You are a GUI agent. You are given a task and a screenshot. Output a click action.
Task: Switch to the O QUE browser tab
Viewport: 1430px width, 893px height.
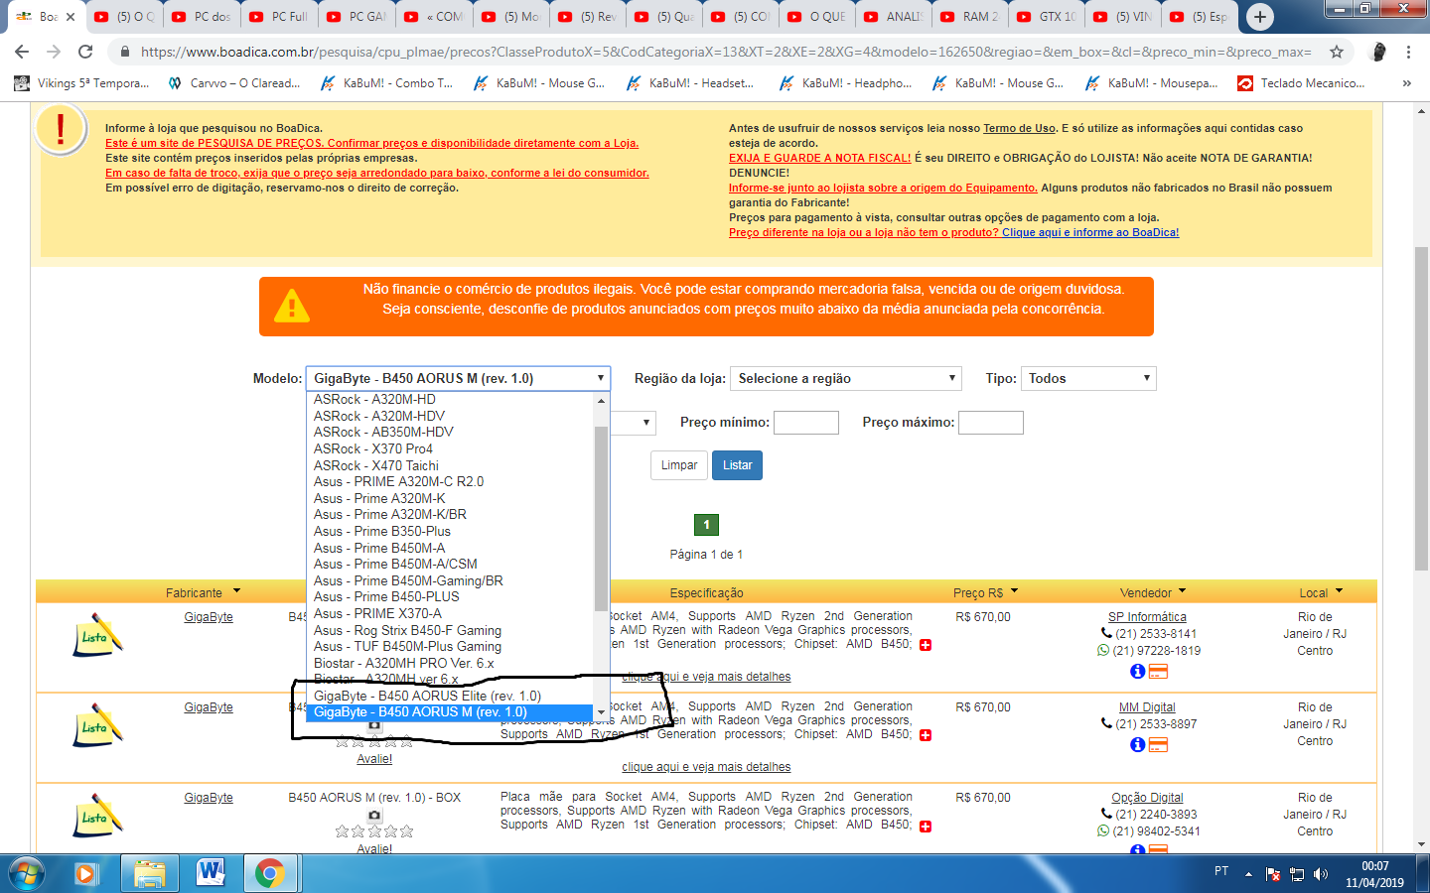pyautogui.click(x=815, y=16)
